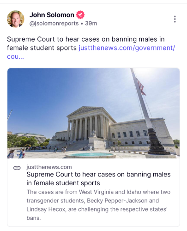The width and height of the screenshot is (187, 231).
Task: Click the American flag in the photo
Action: [140, 86]
